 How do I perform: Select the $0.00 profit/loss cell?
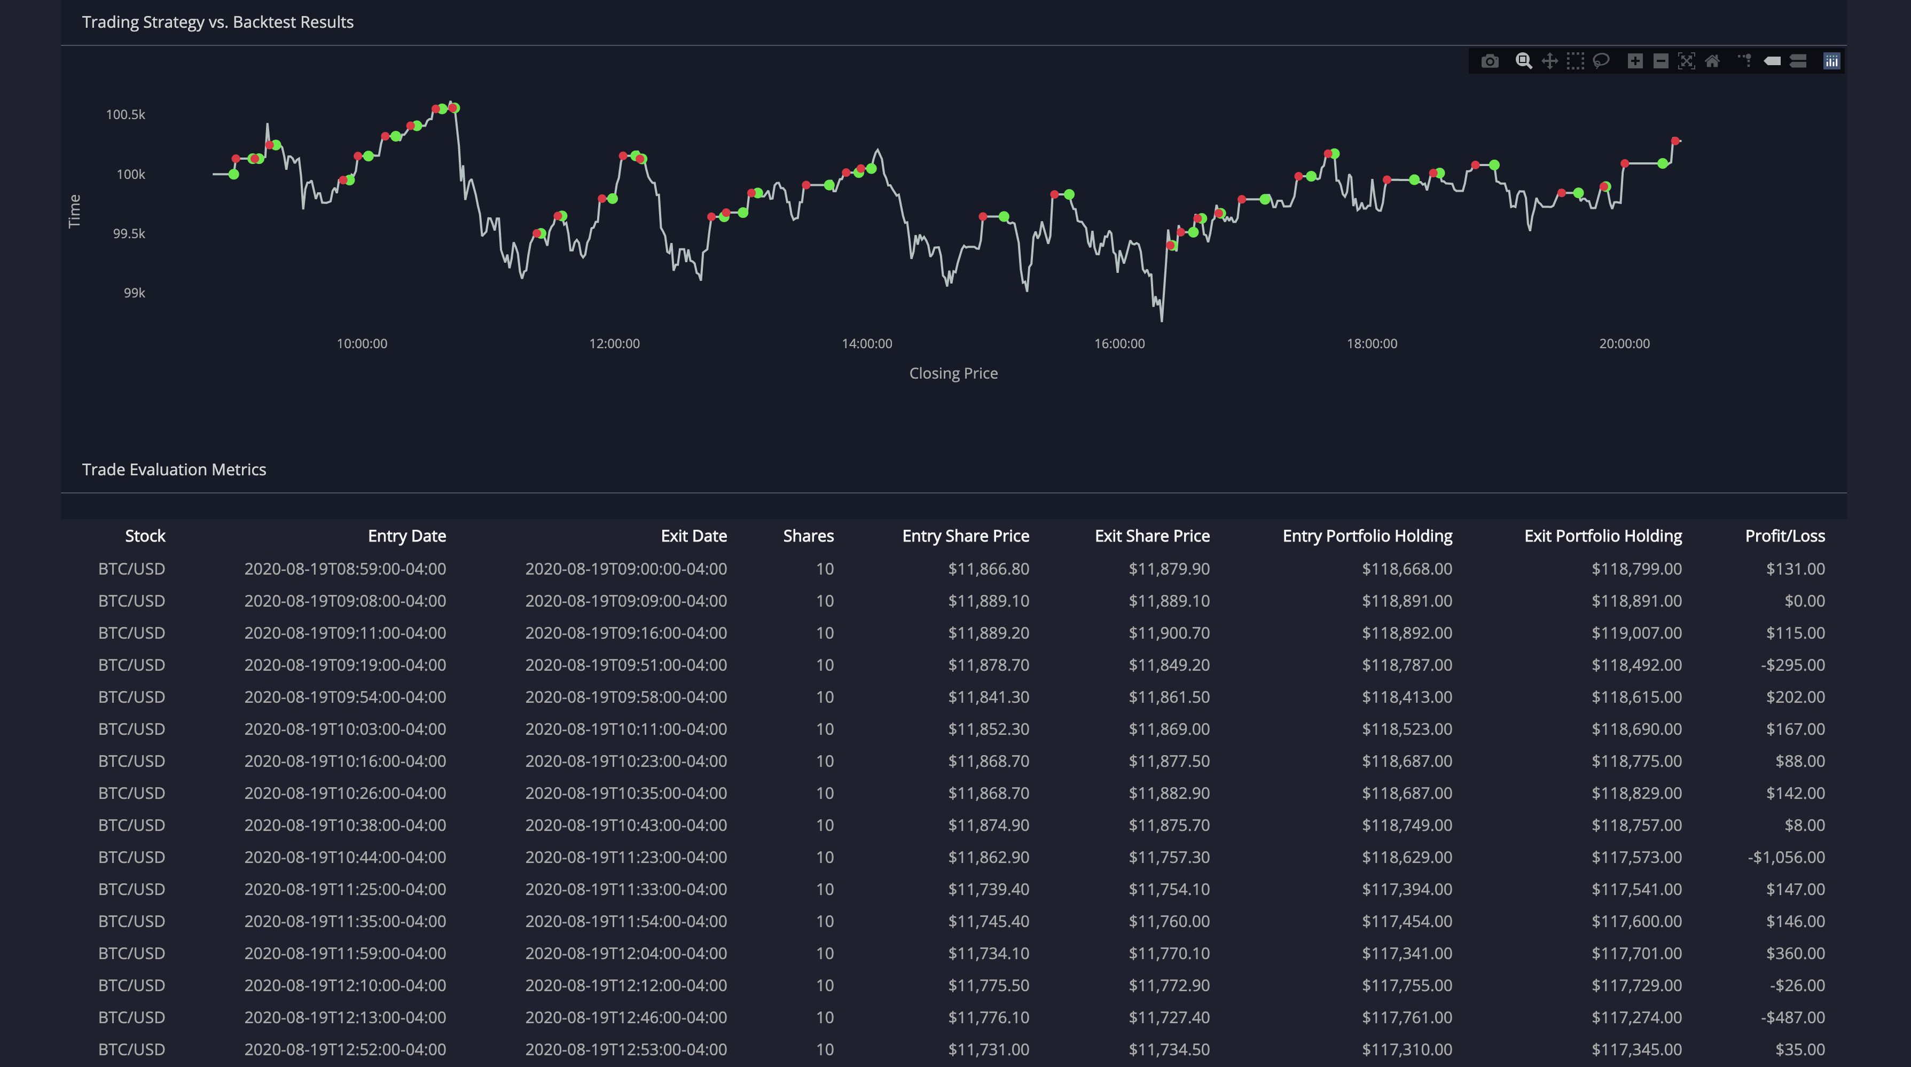(x=1804, y=601)
